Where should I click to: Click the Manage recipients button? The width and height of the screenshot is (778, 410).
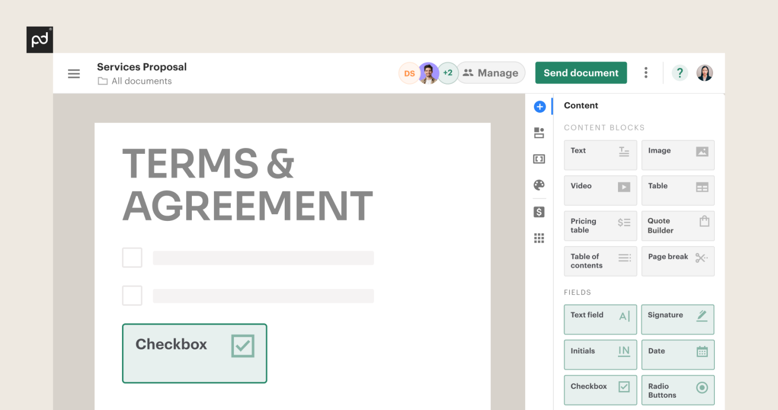pyautogui.click(x=491, y=73)
